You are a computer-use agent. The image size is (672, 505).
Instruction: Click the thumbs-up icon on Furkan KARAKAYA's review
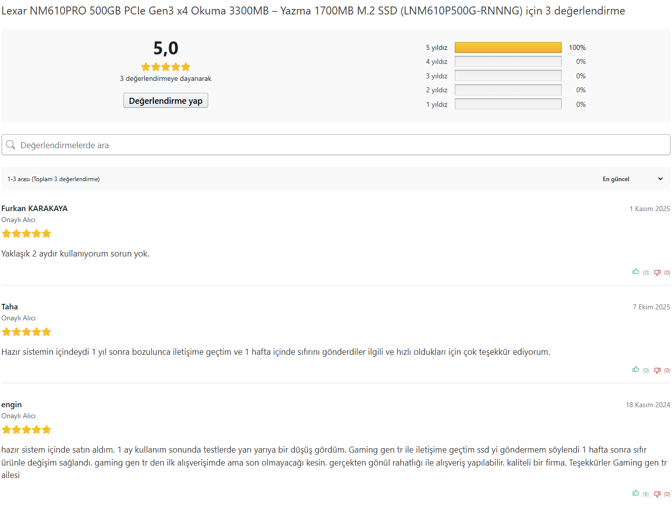(x=636, y=271)
